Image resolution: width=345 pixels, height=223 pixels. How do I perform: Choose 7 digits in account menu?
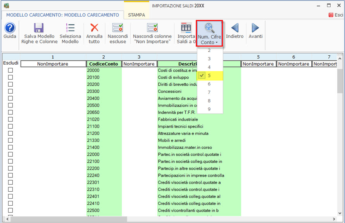click(x=210, y=92)
